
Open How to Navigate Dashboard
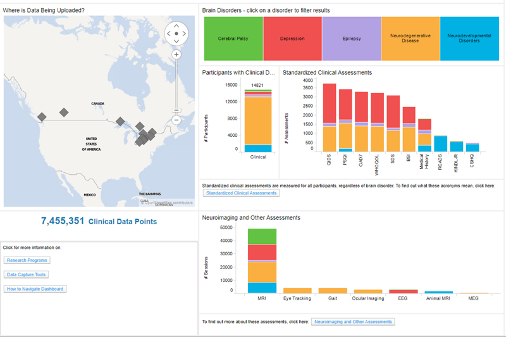35,288
